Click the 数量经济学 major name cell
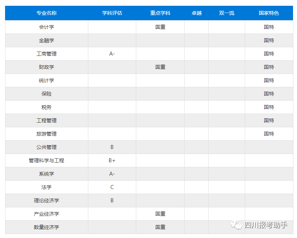Image resolution: width=297 pixels, height=238 pixels. pos(46,227)
